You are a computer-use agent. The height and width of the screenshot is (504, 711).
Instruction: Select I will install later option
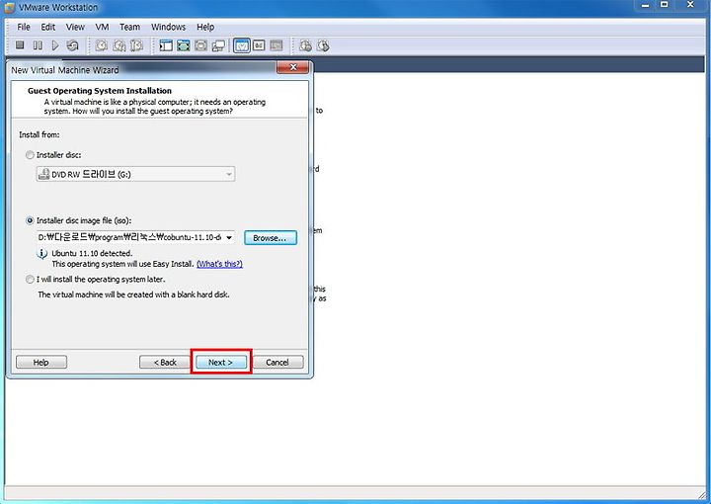coord(30,279)
